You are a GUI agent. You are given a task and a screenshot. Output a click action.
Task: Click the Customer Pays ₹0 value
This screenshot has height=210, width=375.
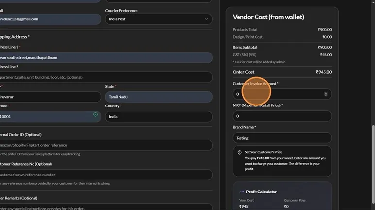point(286,207)
